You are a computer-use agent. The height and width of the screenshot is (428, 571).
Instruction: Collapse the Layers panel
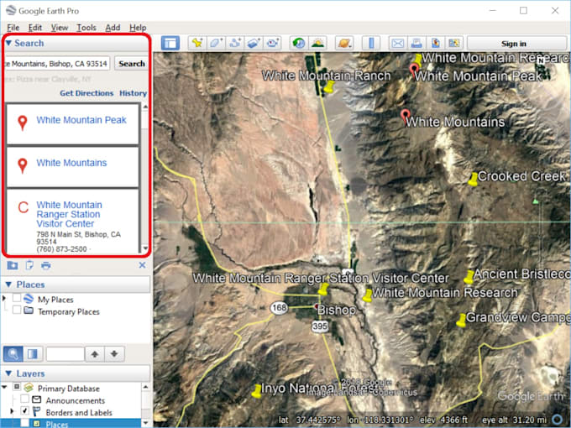point(8,373)
